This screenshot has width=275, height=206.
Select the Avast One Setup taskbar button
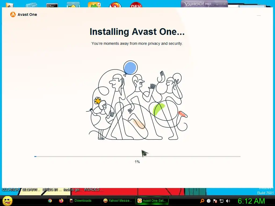[152, 201]
